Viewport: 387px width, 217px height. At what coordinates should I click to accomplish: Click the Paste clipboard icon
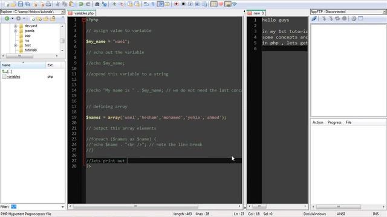(x=71, y=4)
